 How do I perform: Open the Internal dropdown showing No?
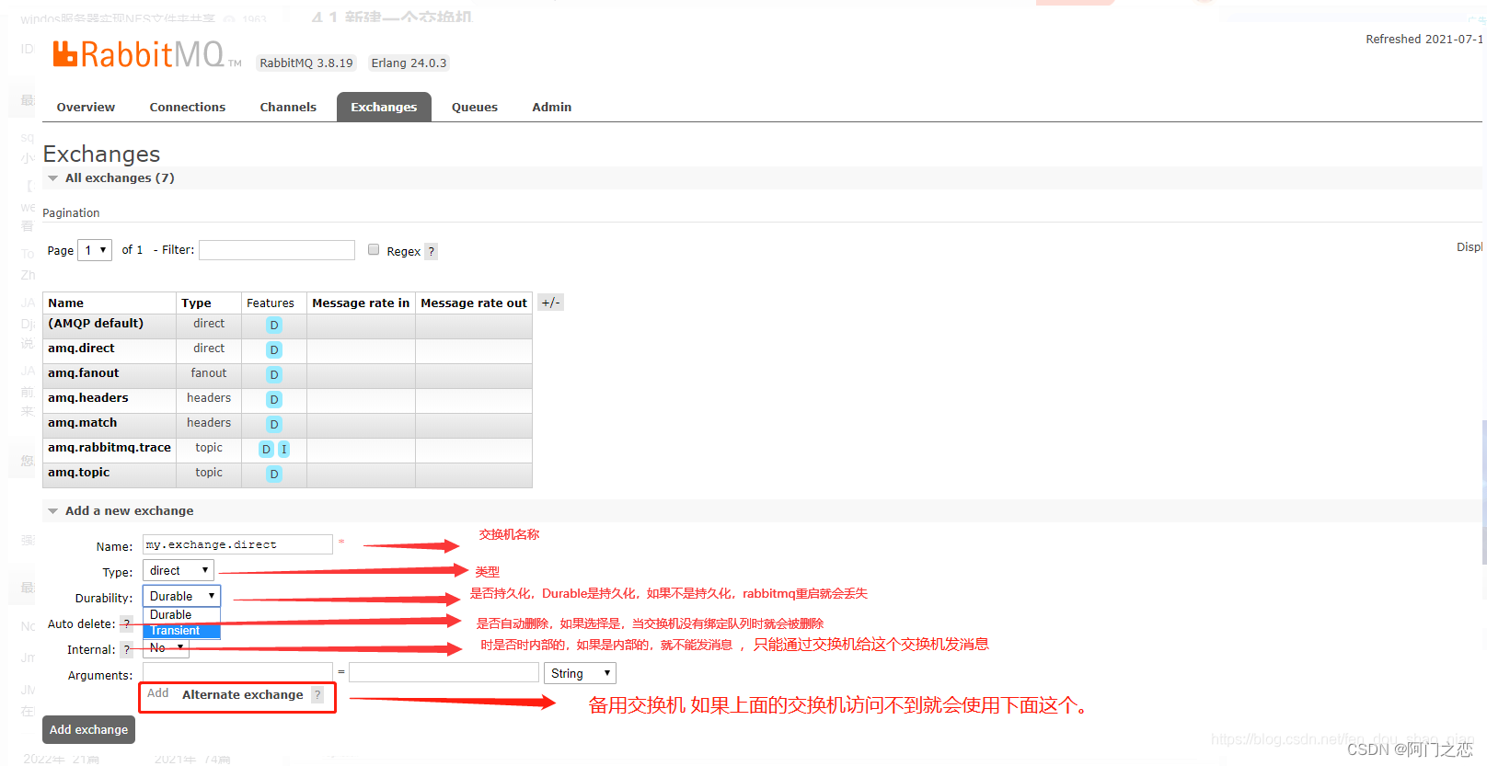click(x=167, y=648)
